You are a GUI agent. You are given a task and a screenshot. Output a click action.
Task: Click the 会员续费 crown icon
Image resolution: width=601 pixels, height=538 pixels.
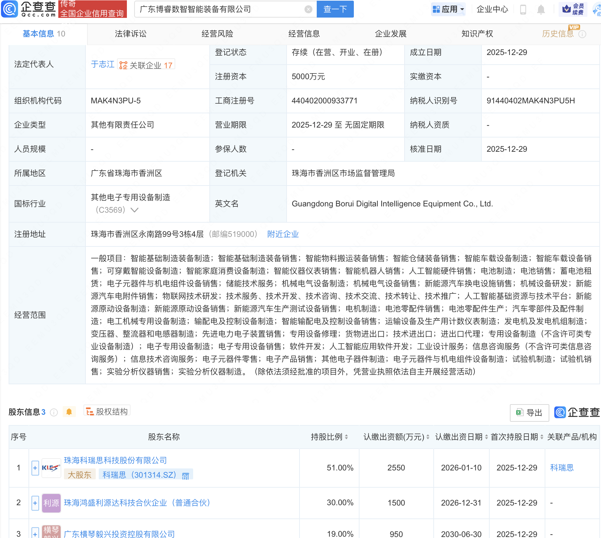click(x=566, y=9)
